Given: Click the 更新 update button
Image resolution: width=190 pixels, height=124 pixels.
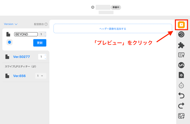Looking at the screenshot, I should click(x=40, y=43).
